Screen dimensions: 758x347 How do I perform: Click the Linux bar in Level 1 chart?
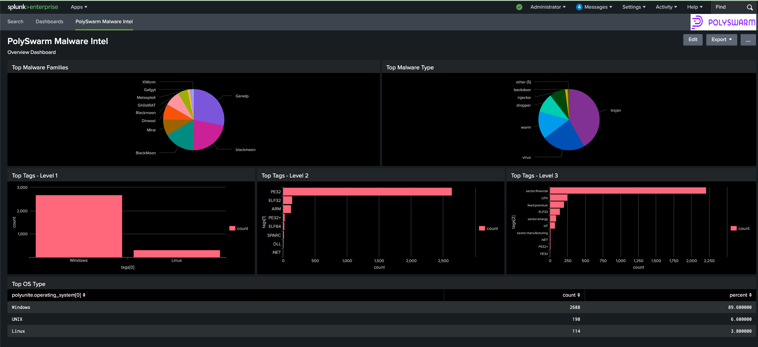[177, 253]
